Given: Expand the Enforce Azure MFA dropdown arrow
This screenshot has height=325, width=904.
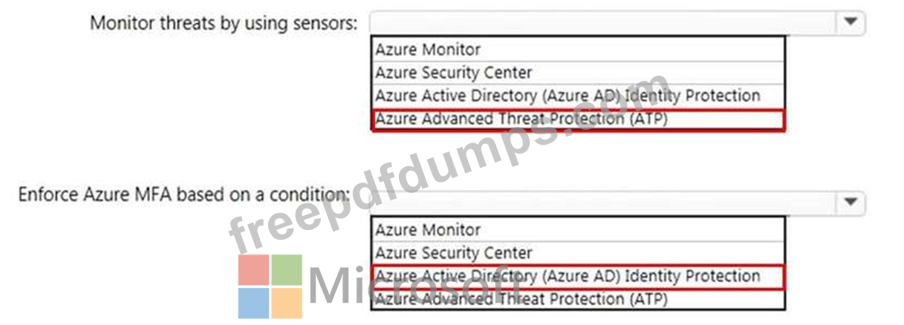Looking at the screenshot, I should tap(851, 202).
